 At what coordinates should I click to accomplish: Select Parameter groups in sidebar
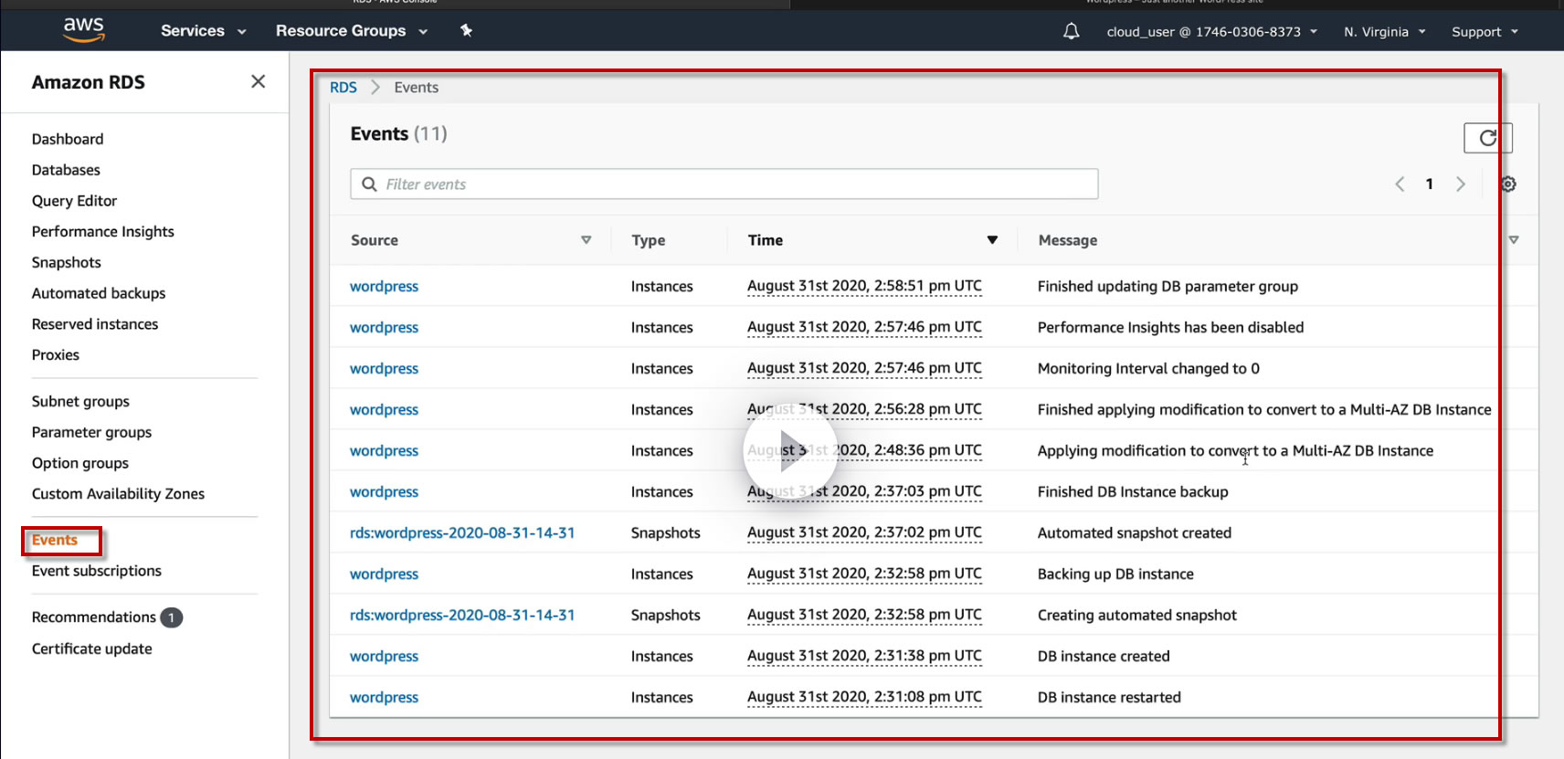coord(91,433)
